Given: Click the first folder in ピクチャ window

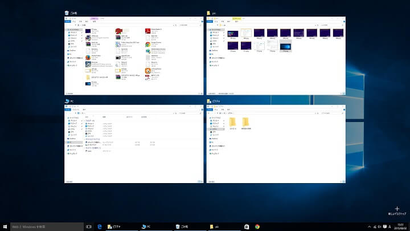Looking at the screenshot, I should [x=232, y=122].
